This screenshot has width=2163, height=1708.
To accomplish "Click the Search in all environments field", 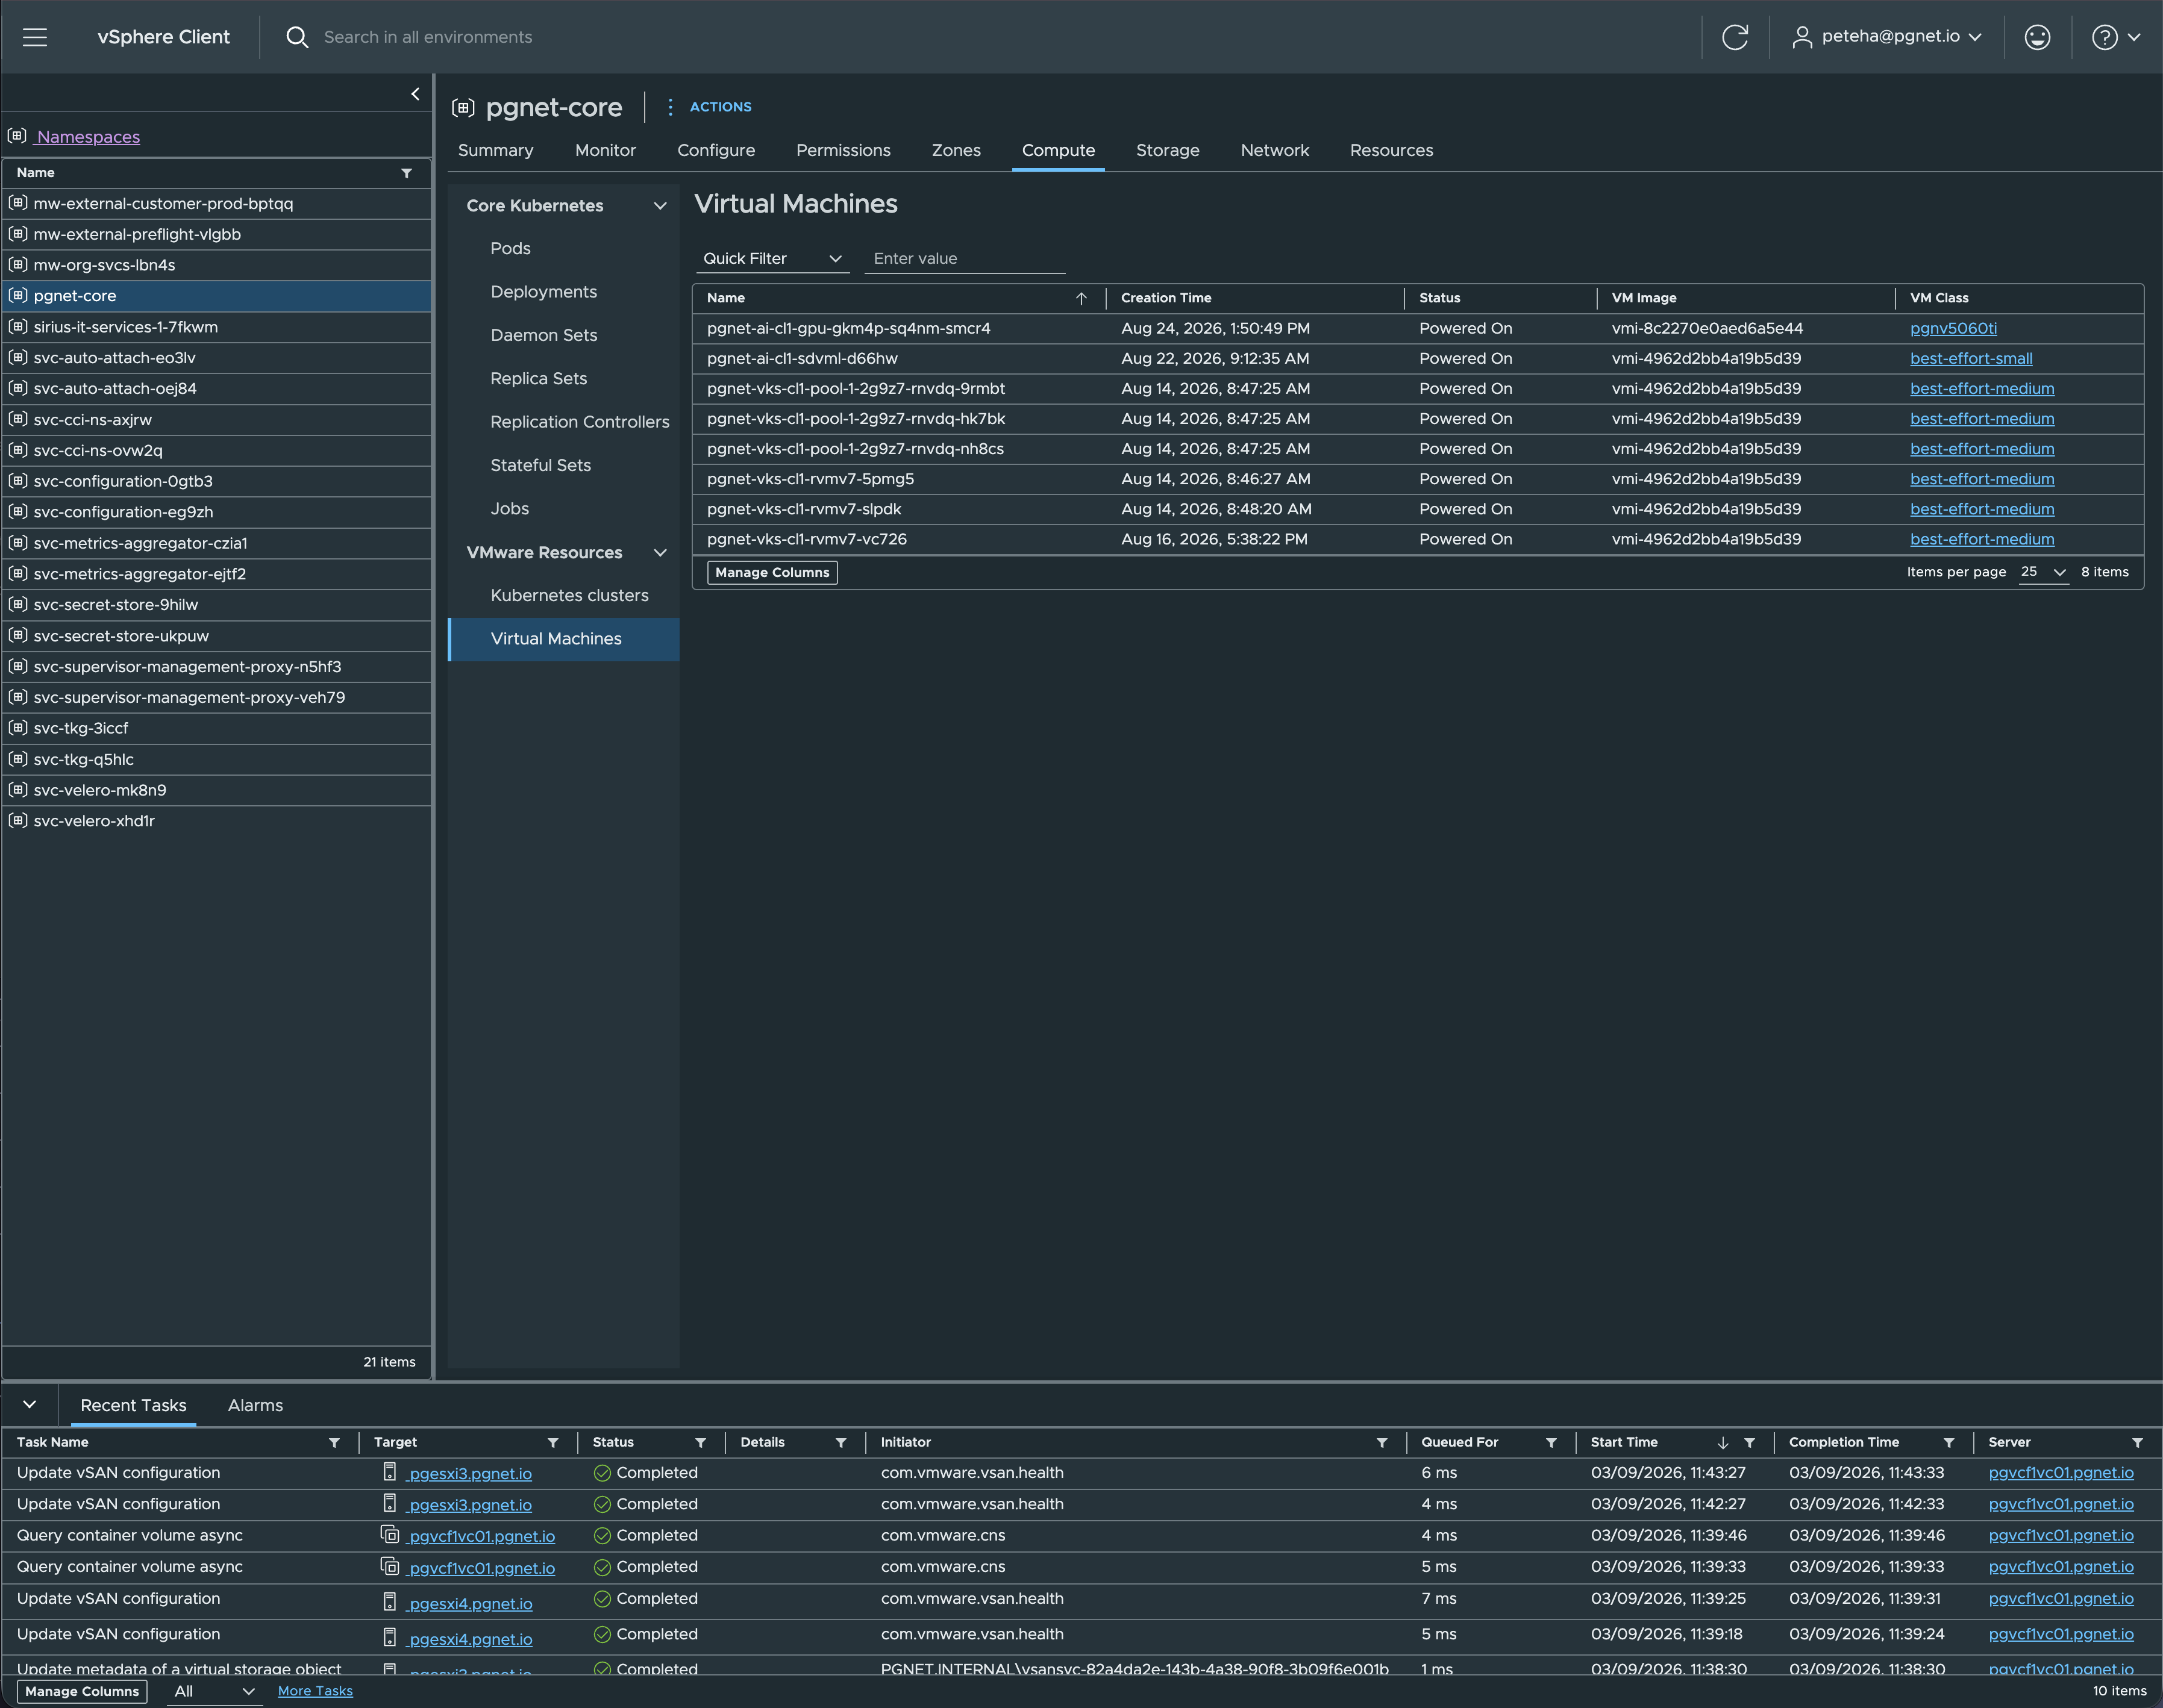I will click(428, 37).
